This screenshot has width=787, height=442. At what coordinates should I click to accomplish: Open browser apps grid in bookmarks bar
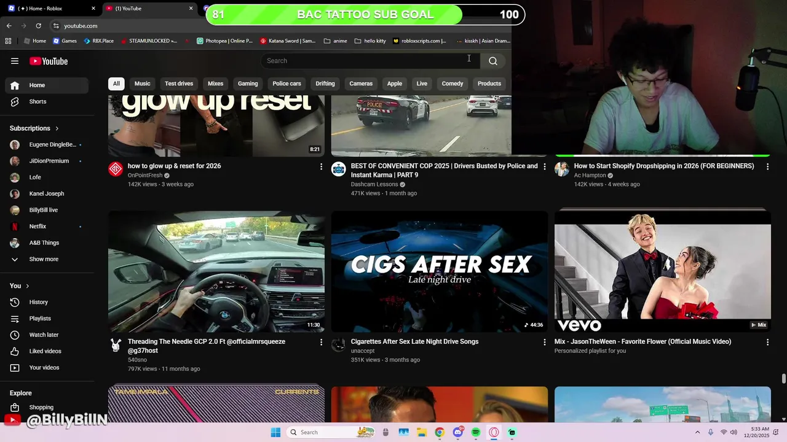(8, 41)
